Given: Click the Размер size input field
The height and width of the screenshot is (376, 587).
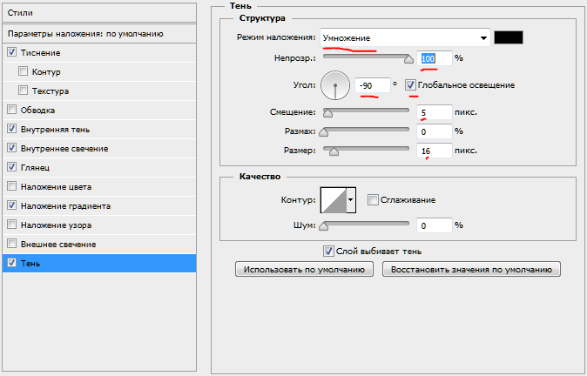Looking at the screenshot, I should 435,151.
